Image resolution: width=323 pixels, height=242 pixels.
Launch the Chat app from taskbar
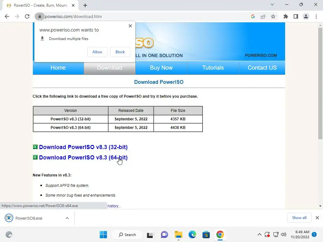pos(164,234)
